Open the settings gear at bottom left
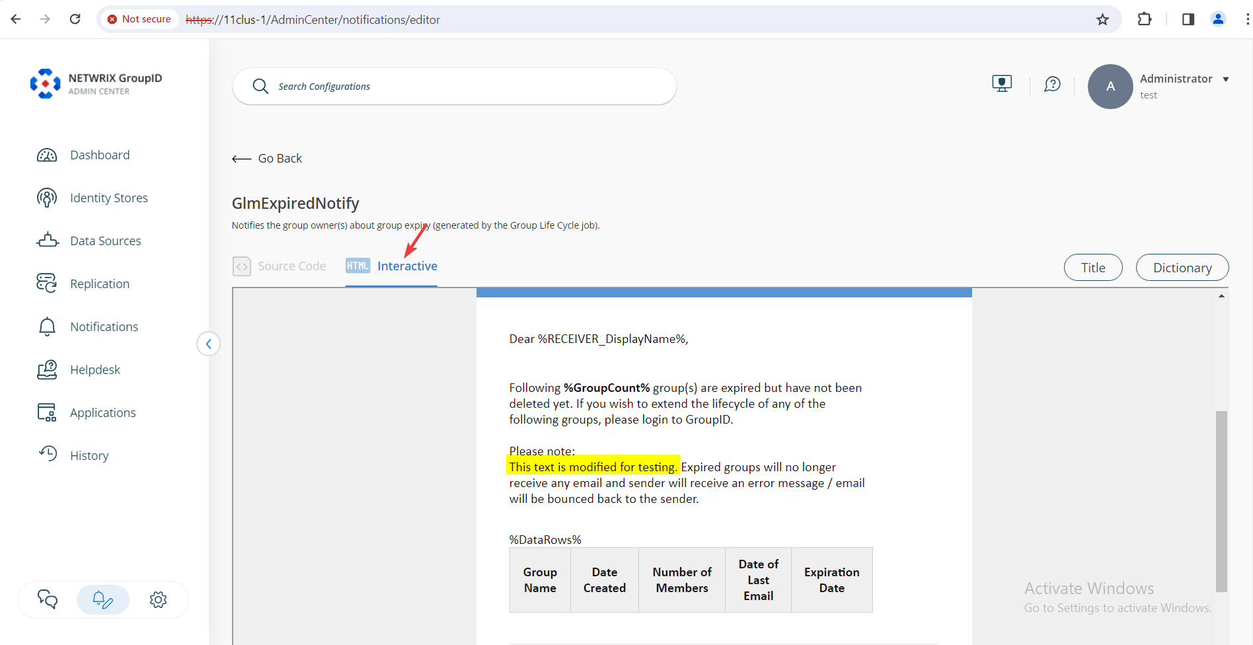 coord(158,599)
